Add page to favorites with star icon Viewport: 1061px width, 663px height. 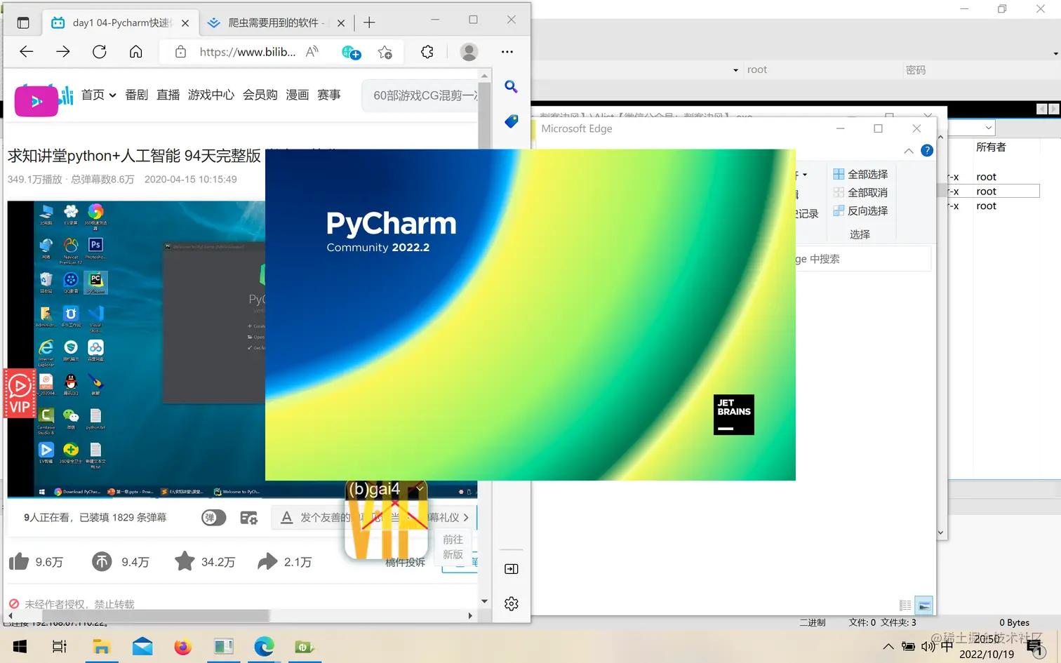coord(385,52)
